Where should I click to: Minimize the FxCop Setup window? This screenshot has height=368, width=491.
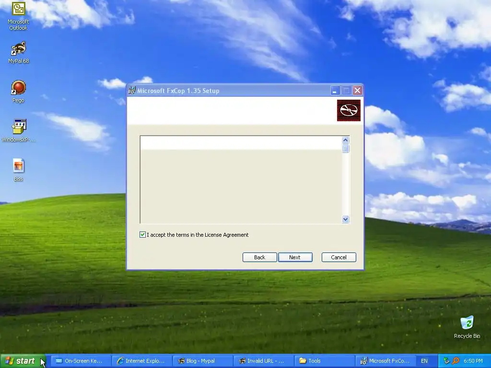(335, 91)
